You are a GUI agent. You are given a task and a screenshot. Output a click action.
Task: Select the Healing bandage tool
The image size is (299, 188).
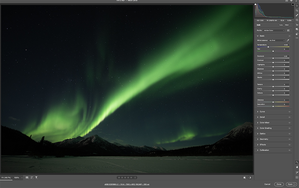click(x=297, y=15)
